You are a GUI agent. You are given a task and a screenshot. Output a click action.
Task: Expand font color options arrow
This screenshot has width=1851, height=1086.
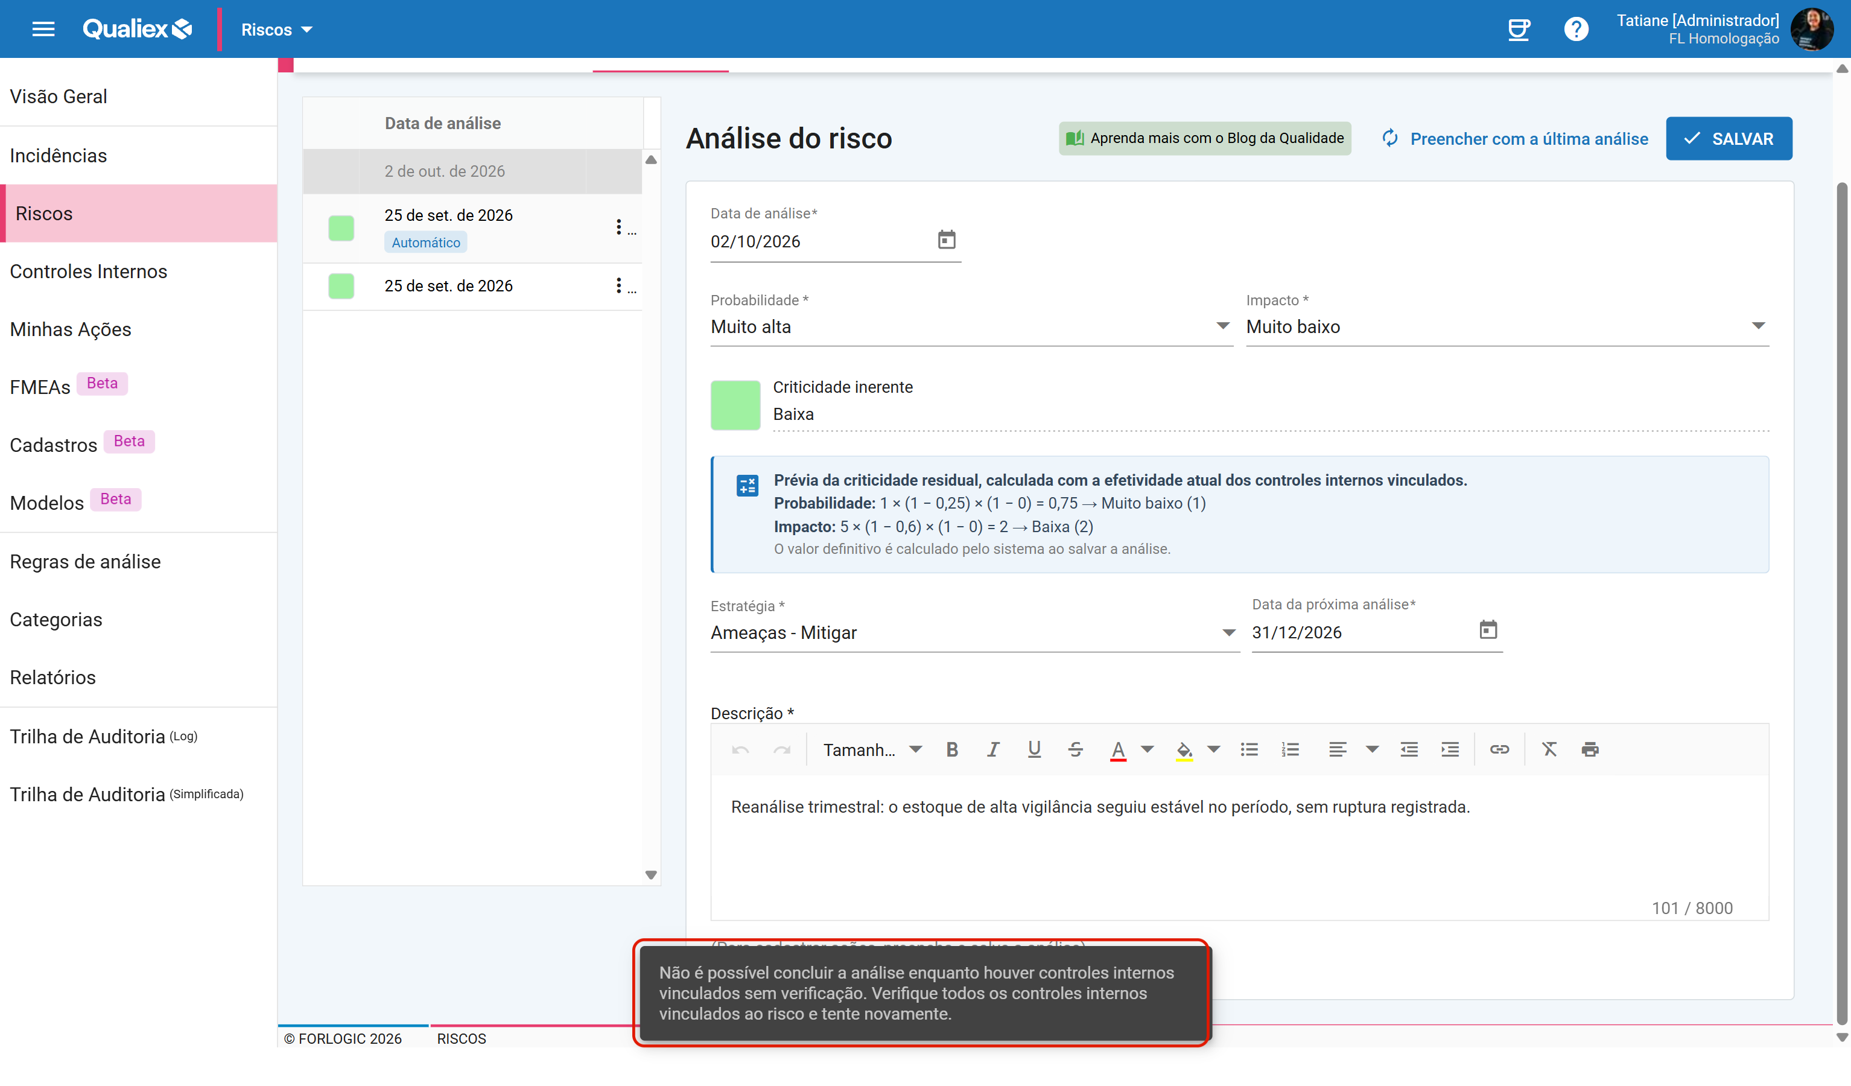1146,749
